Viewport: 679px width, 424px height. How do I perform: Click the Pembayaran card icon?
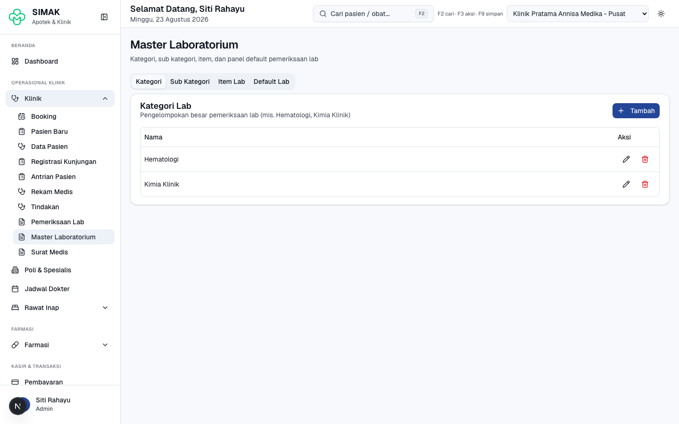[15, 382]
